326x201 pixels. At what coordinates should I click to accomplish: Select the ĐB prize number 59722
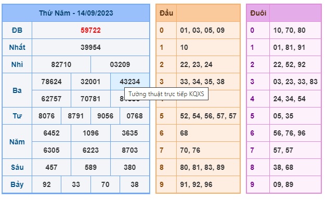click(90, 30)
